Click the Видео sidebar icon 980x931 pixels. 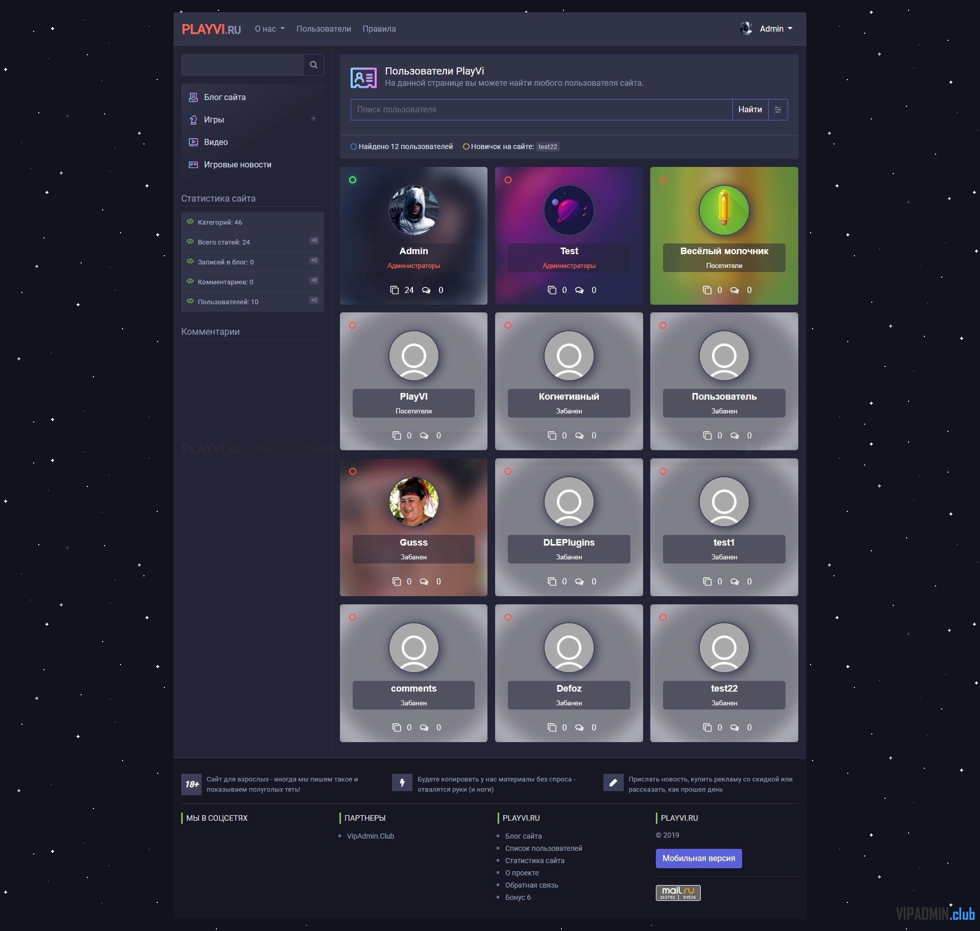(193, 142)
